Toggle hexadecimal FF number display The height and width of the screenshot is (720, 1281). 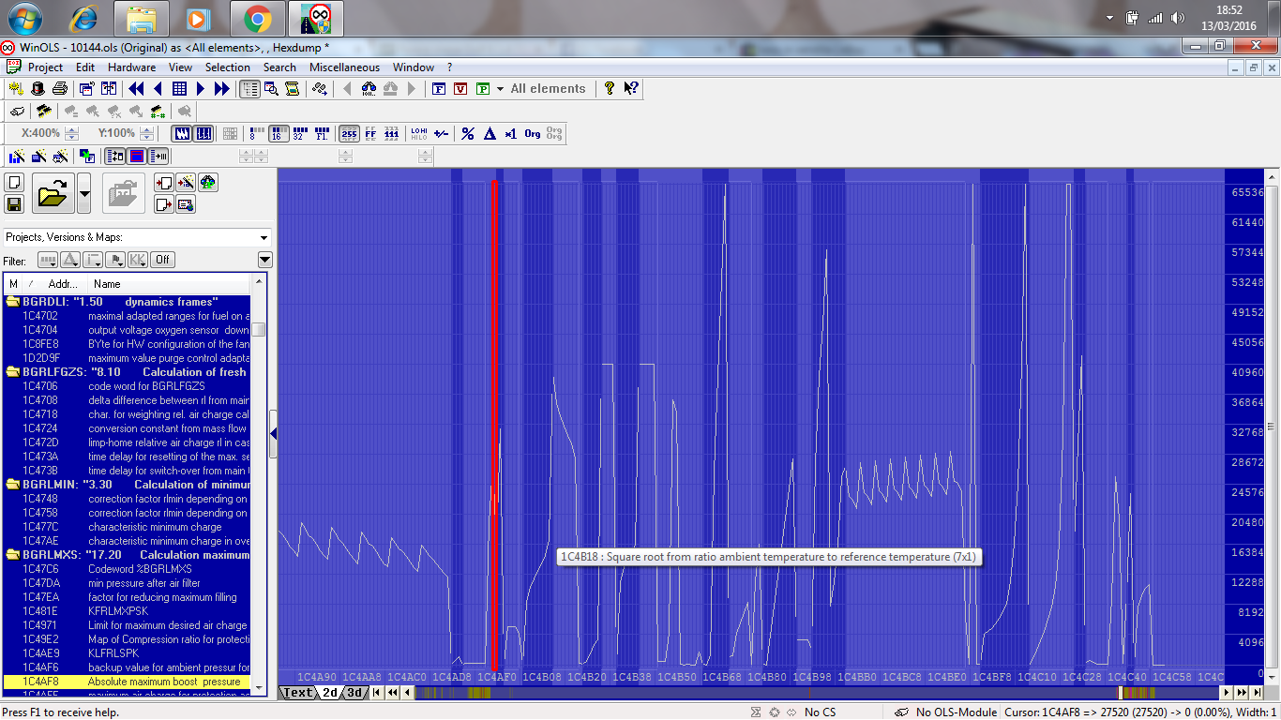370,133
